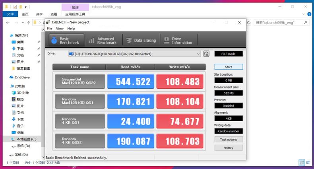Click the TxBENCH title bar app icon
314x169 pixels.
click(x=48, y=22)
